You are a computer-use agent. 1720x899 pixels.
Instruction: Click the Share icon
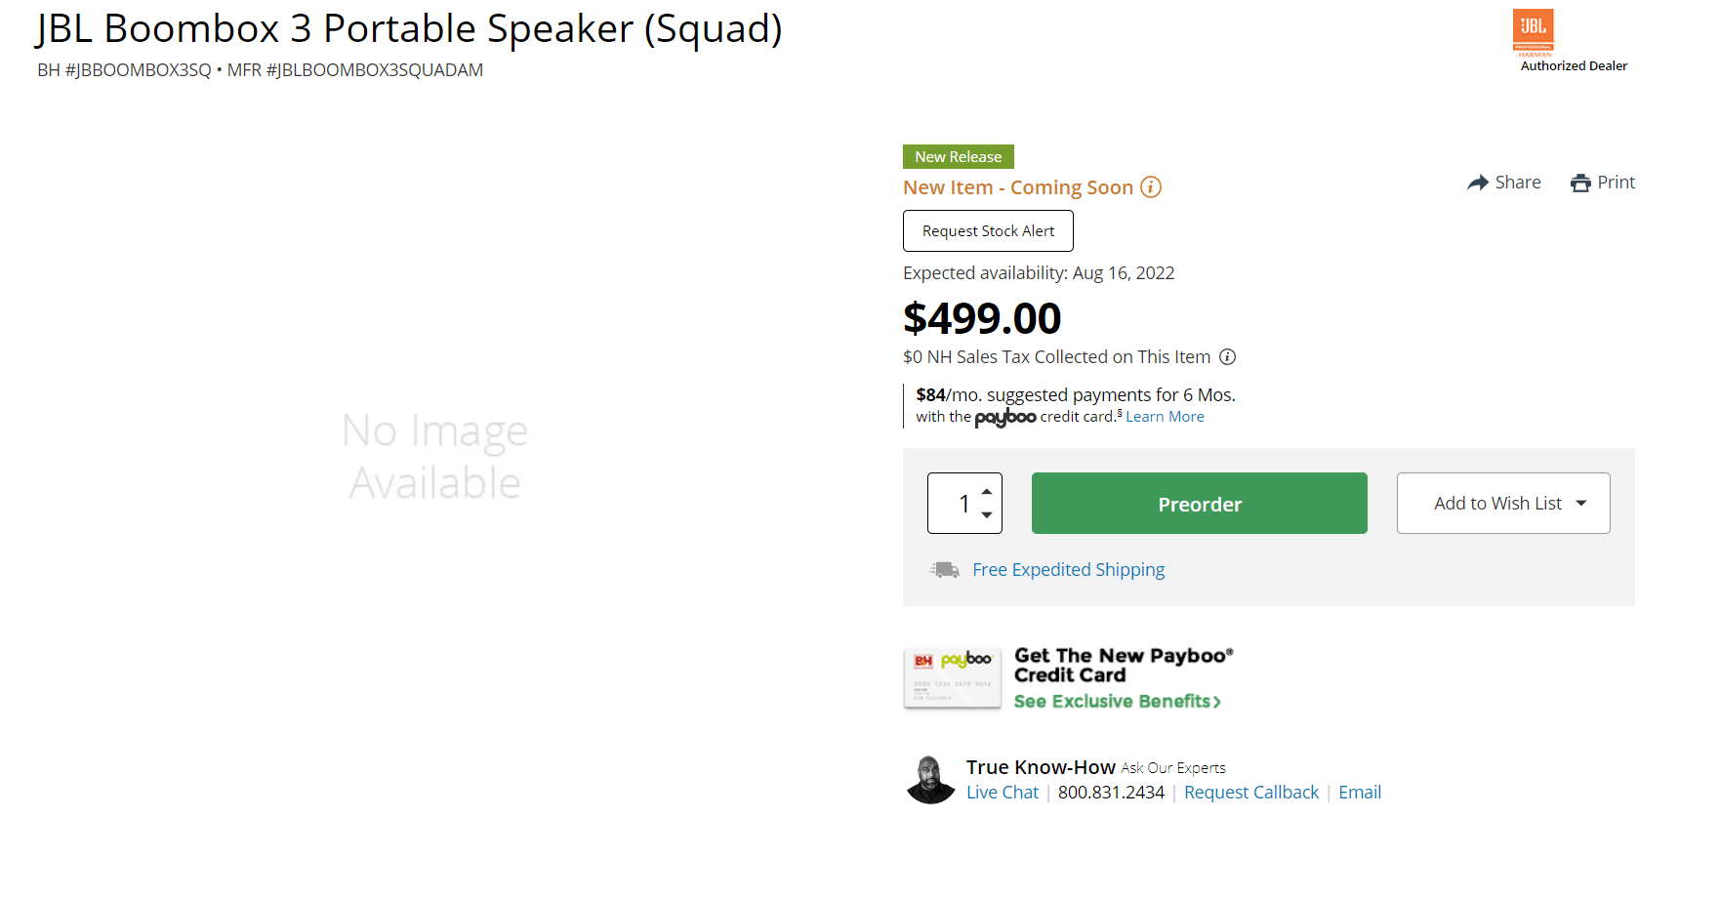click(x=1478, y=182)
